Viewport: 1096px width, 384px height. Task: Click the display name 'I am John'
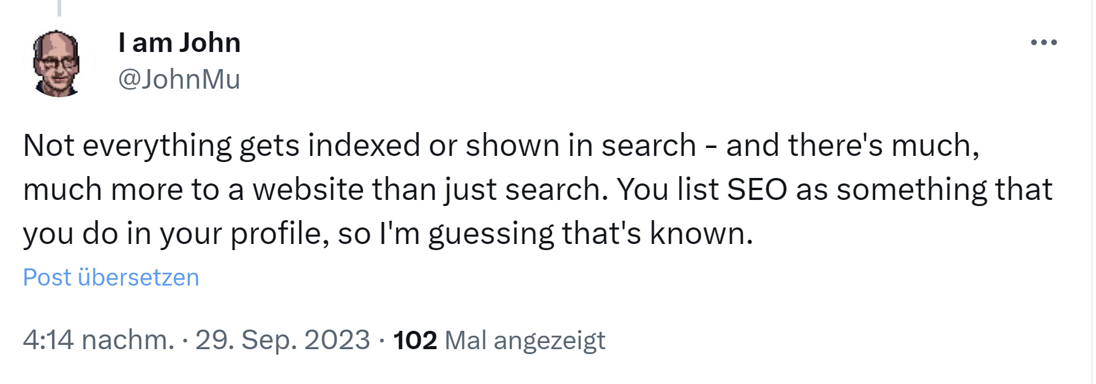(179, 43)
